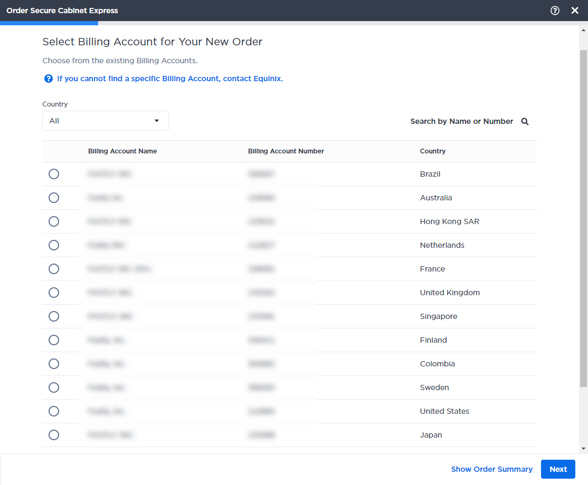
Task: Click the Finland country cell
Action: (x=433, y=340)
